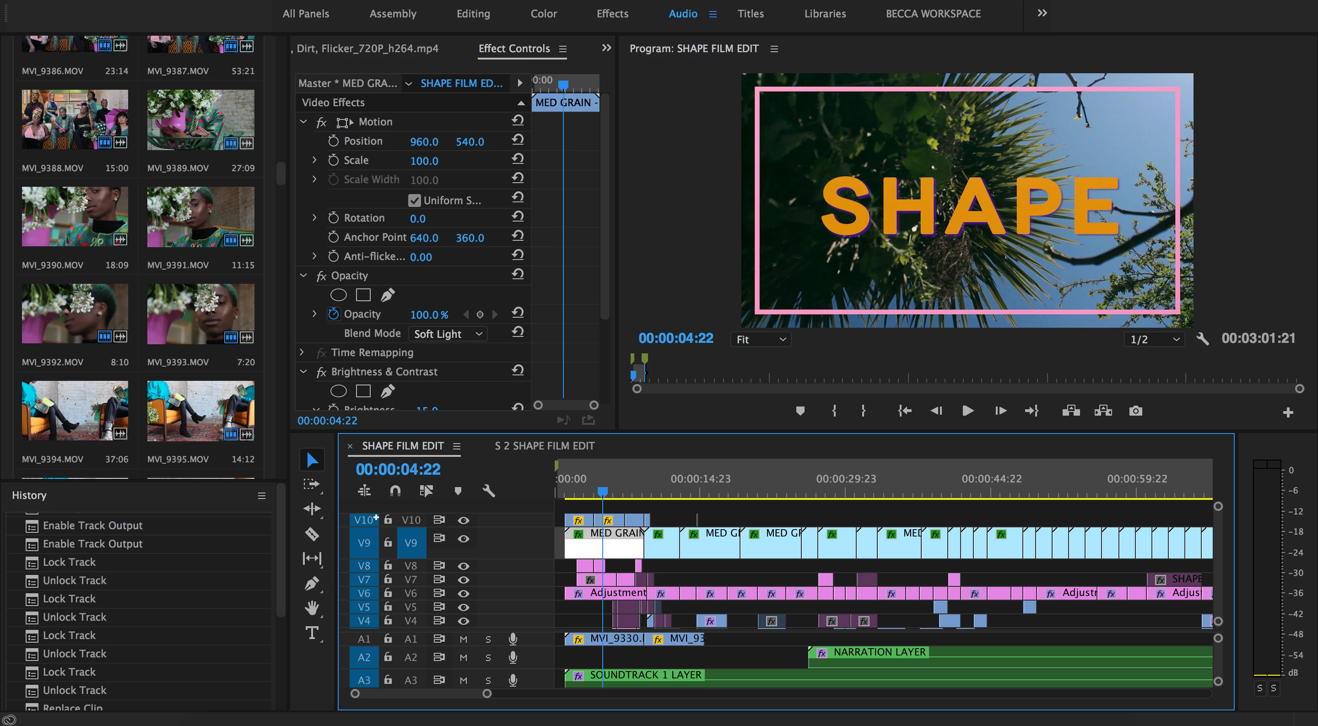Screen dimensions: 1318x726
Task: Open the Blend Mode Soft Light dropdown
Action: tap(448, 334)
